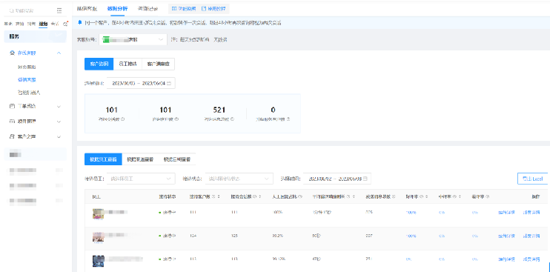Open the first submenu item under online customer service
The image size is (550, 272).
(27, 67)
